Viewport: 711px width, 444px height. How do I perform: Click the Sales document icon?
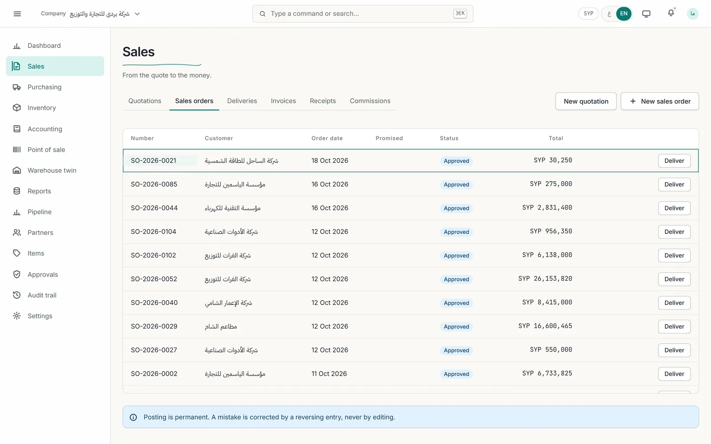click(17, 66)
